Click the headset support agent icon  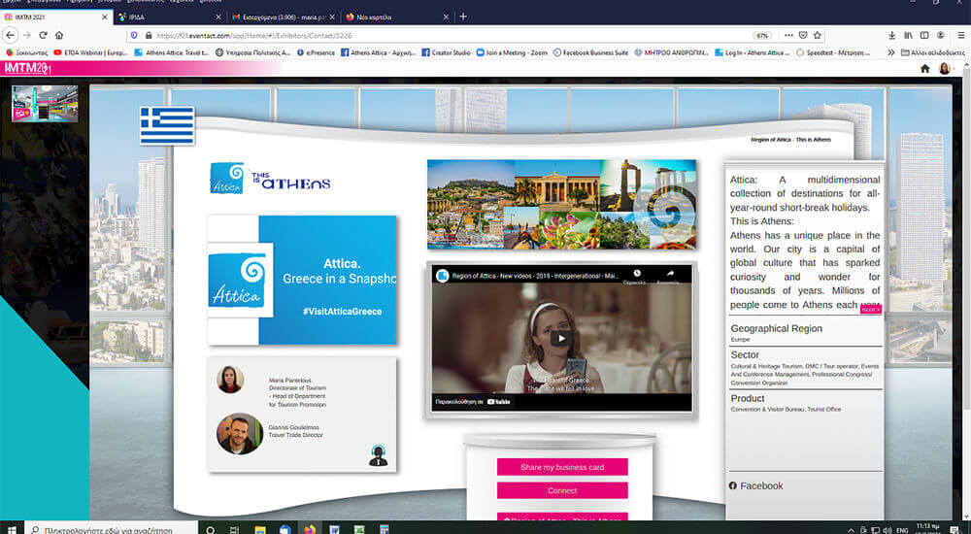point(378,455)
